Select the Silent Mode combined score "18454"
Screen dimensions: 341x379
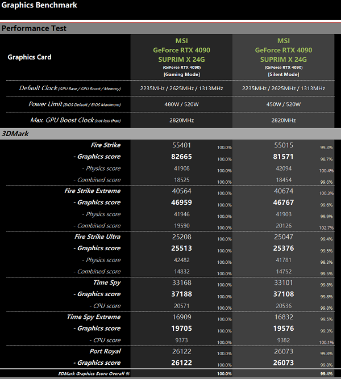[284, 180]
